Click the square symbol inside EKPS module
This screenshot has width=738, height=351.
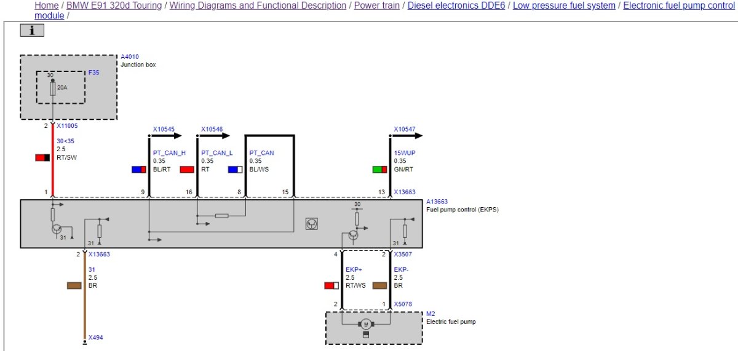tap(312, 224)
